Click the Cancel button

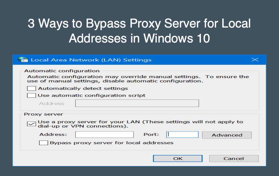point(234,158)
